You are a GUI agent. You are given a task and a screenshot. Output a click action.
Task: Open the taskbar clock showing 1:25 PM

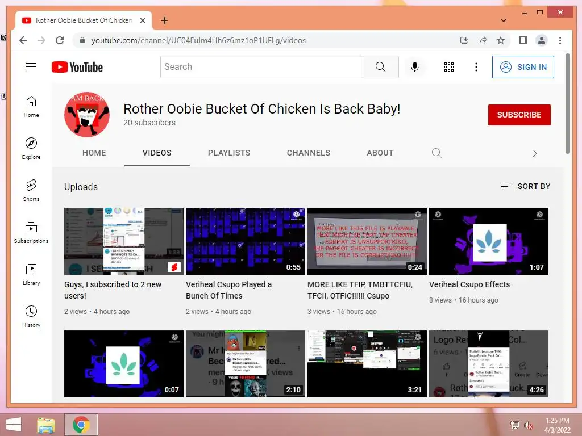point(557,425)
